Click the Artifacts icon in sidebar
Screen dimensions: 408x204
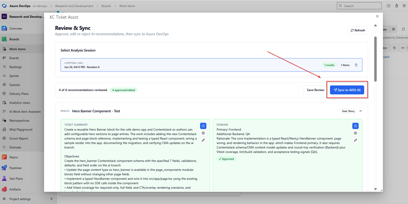(x=4, y=189)
